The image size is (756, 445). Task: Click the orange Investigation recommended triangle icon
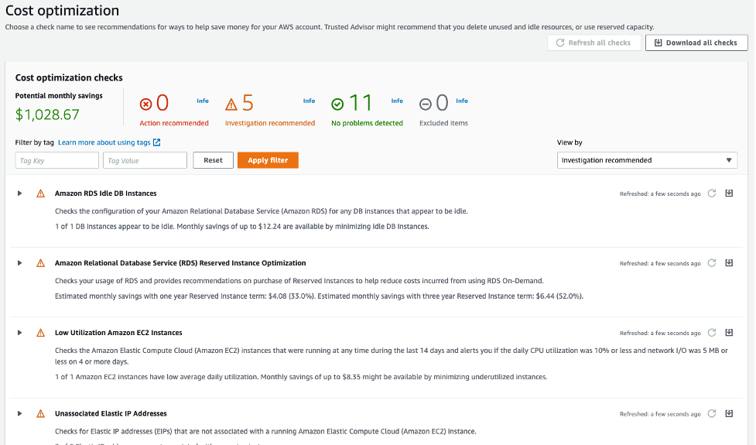(231, 104)
